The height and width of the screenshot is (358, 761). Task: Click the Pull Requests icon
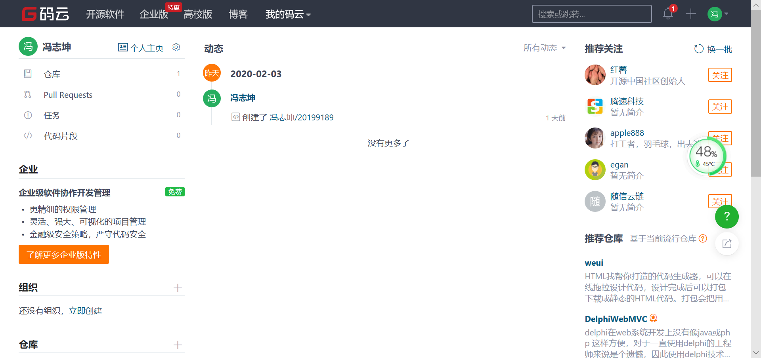tap(28, 94)
